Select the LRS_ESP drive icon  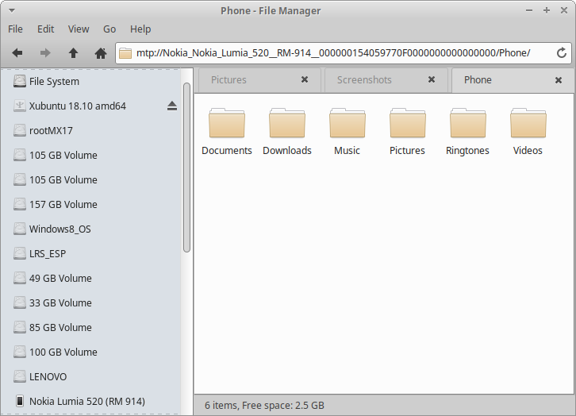20,253
